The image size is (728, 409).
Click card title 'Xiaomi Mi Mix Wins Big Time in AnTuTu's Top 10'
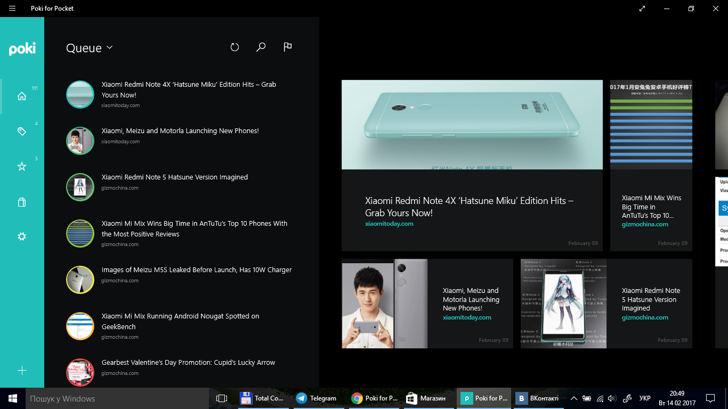(652, 207)
